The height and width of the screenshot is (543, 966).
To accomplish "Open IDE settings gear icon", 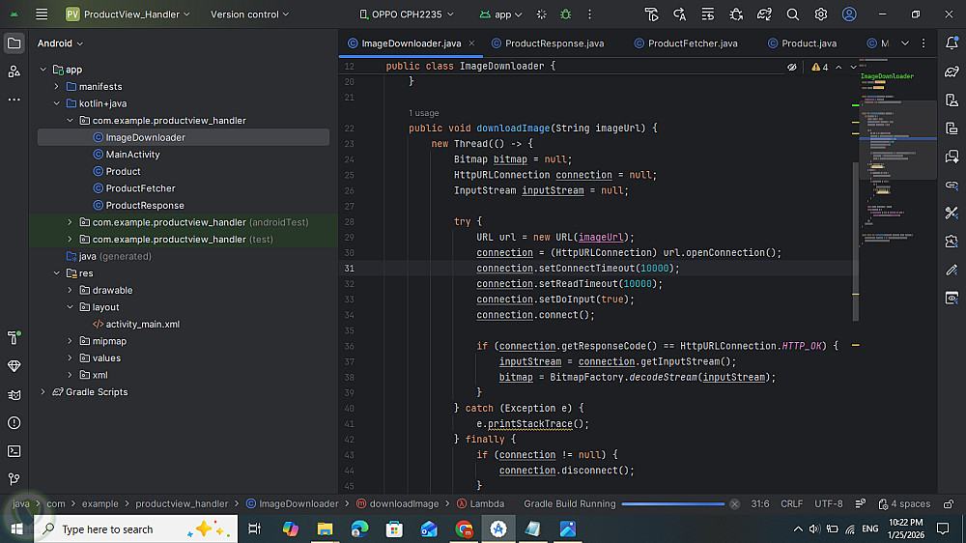I will coord(820,14).
